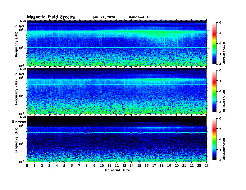Click the 'dD/dt' panel label
Image resolution: width=246 pixels, height=190 pixels.
[x=20, y=74]
